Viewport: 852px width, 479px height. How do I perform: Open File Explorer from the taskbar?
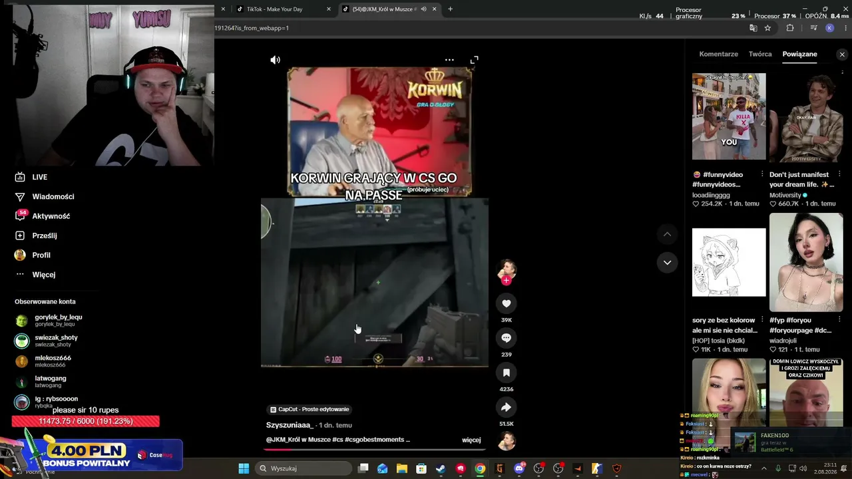point(402,468)
